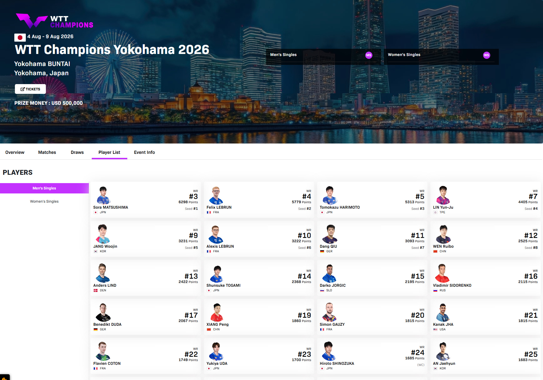Open the TICKETS external link button
This screenshot has width=543, height=380.
pyautogui.click(x=30, y=89)
